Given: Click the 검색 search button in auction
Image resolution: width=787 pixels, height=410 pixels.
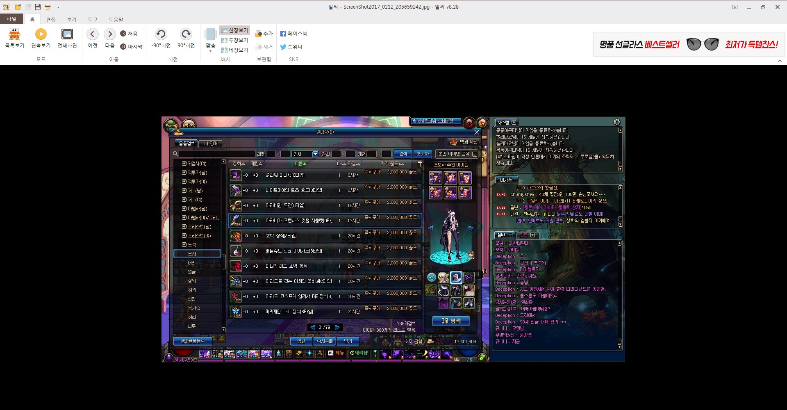Looking at the screenshot, I should [x=403, y=154].
